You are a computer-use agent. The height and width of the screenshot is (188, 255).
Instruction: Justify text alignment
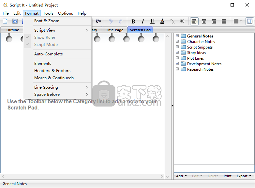(224, 21)
